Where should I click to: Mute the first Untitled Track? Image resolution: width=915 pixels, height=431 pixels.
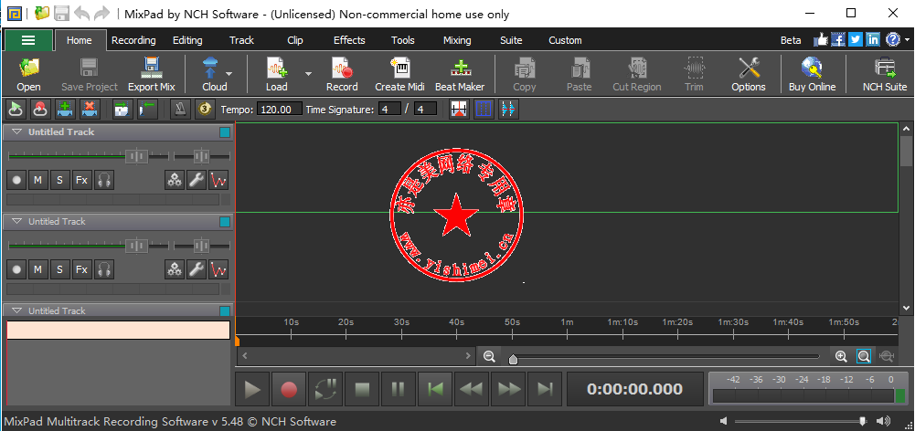click(37, 180)
